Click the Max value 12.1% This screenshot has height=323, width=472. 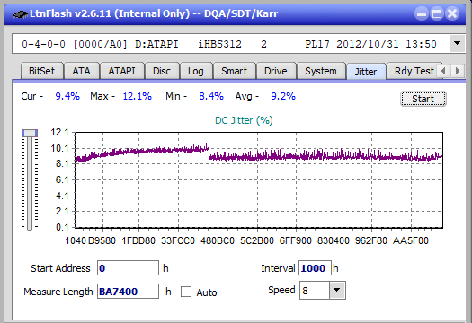pyautogui.click(x=138, y=96)
